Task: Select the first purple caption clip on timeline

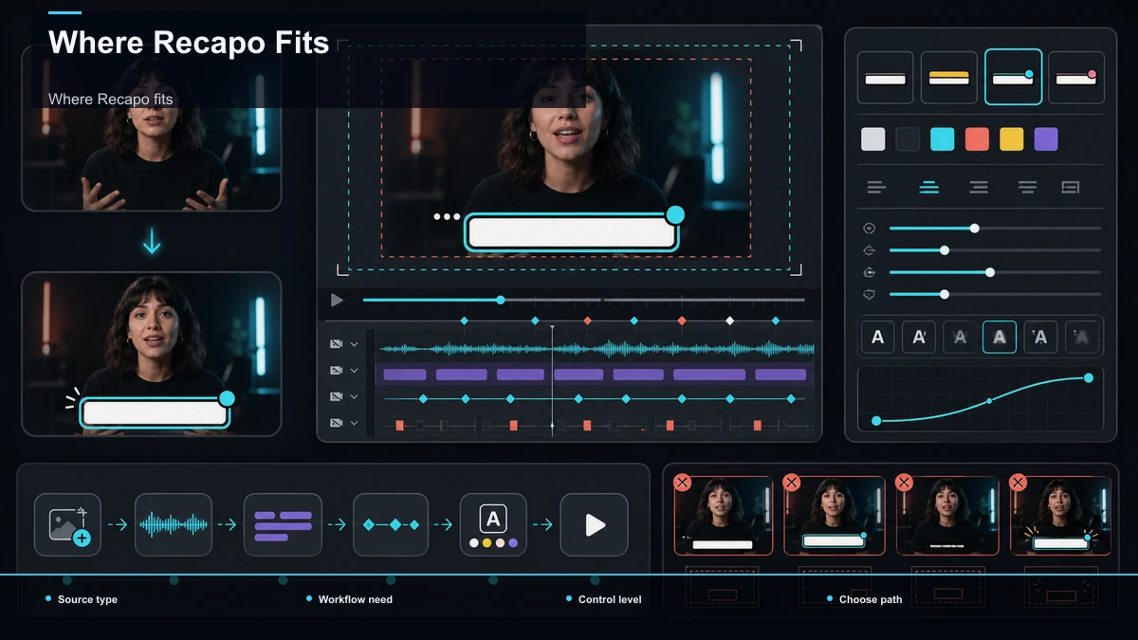Action: [404, 375]
